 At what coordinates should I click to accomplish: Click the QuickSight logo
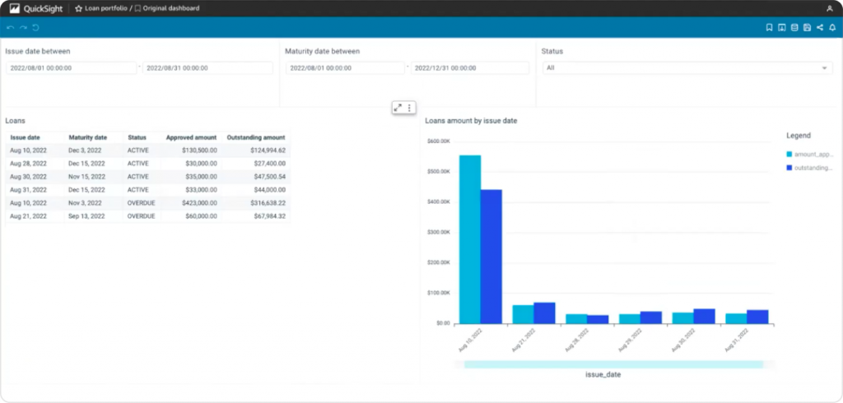coord(36,8)
